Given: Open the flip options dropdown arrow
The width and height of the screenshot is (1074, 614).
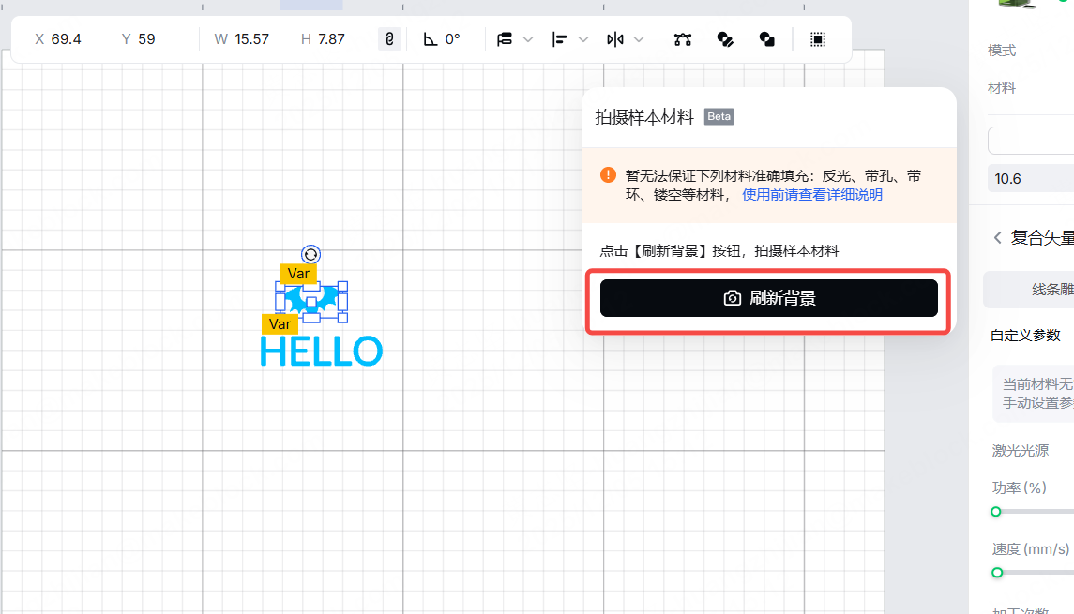Looking at the screenshot, I should [x=639, y=39].
